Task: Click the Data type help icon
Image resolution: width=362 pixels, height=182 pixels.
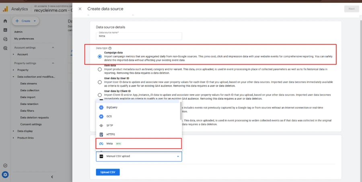Action: click(x=110, y=48)
